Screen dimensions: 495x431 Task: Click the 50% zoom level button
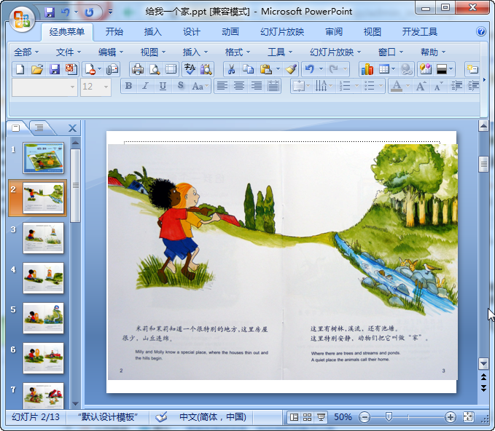click(x=343, y=417)
